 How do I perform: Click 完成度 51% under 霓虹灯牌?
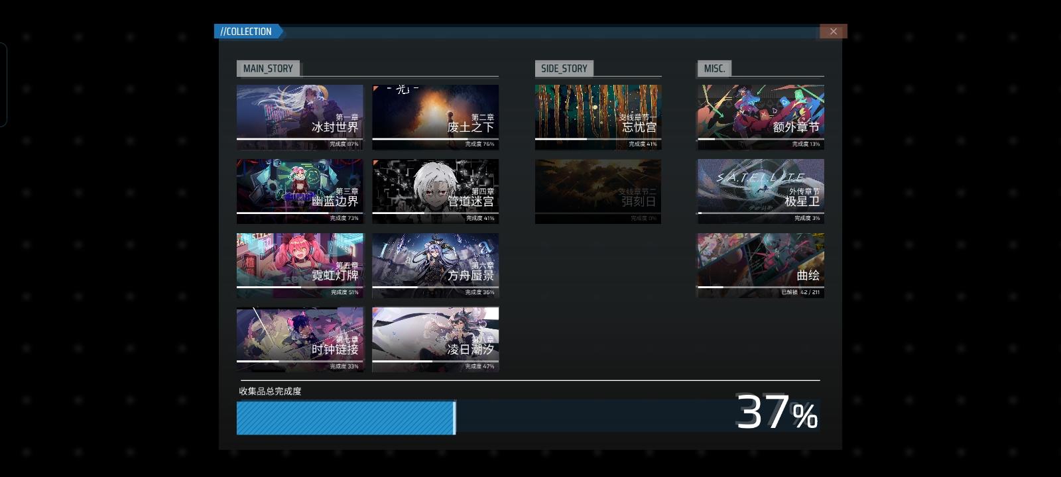pyautogui.click(x=344, y=292)
